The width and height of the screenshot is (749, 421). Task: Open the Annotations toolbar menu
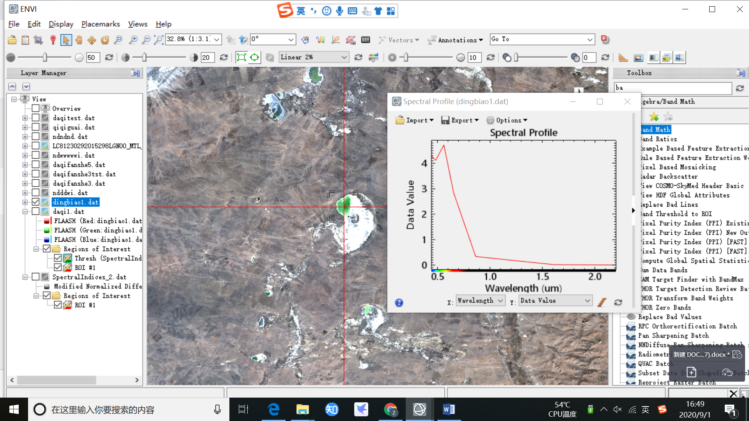455,40
